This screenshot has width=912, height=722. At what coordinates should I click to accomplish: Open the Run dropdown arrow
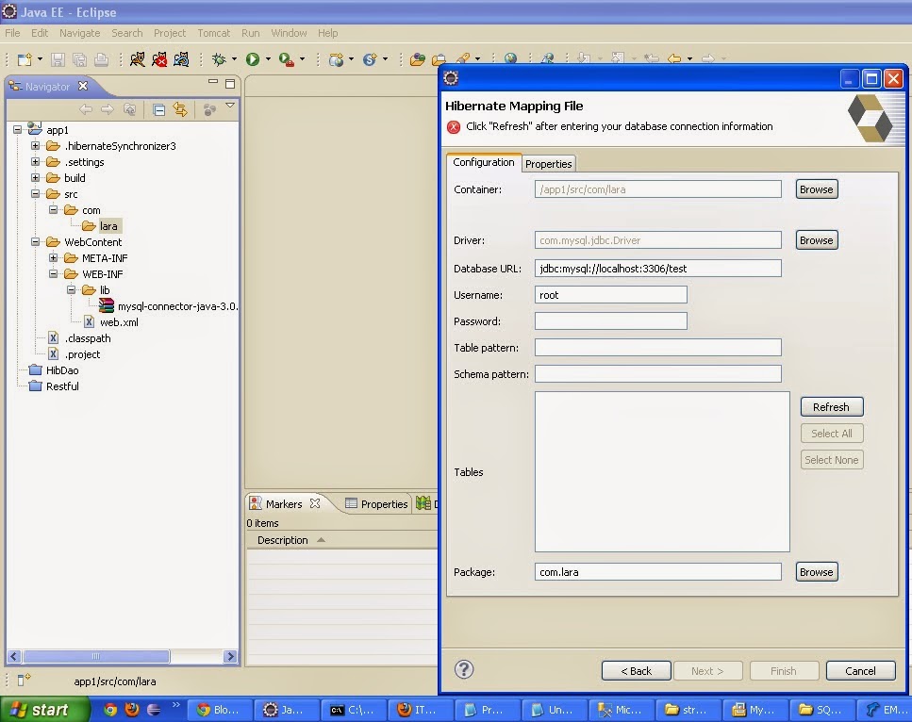pyautogui.click(x=268, y=59)
